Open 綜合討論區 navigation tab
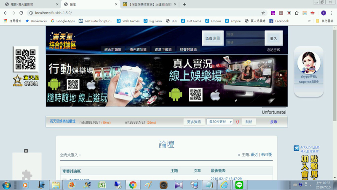Viewport: 337px width, 190px height. (x=113, y=49)
